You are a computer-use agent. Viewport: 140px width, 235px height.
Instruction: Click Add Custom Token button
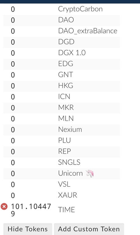pyautogui.click(x=89, y=229)
